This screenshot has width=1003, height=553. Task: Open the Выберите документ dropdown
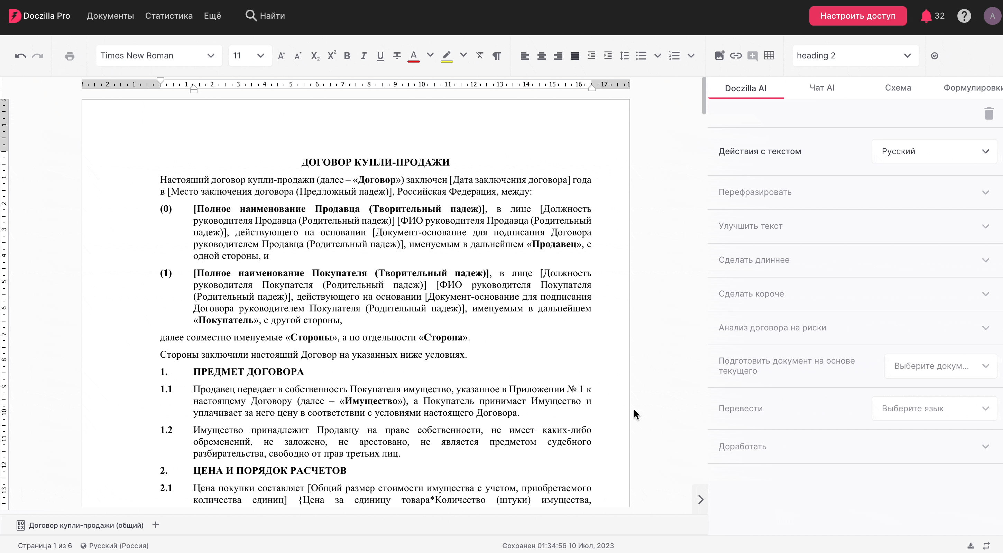pos(940,366)
